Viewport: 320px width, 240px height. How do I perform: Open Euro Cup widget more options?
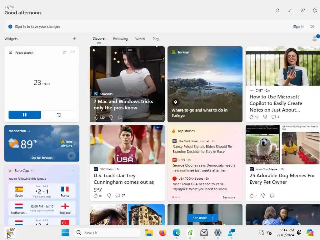(x=72, y=171)
